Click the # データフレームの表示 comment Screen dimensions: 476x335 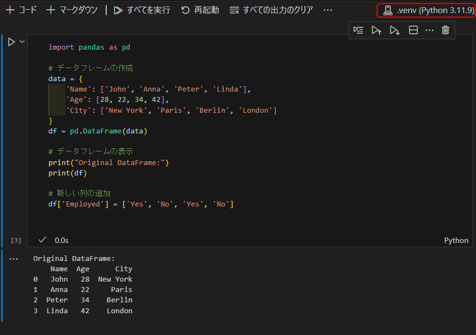[x=91, y=151]
